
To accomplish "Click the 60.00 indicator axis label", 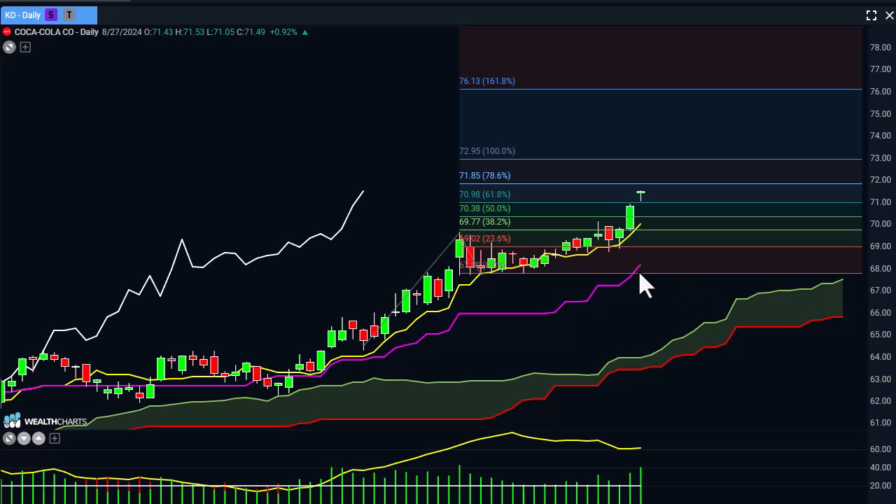I will click(x=880, y=449).
